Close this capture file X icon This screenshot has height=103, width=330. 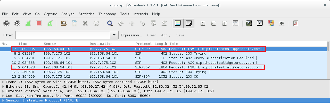point(85,23)
